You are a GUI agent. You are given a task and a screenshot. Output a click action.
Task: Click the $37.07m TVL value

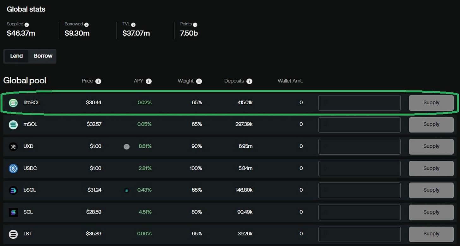point(136,33)
